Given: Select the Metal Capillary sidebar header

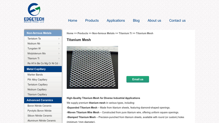Looking at the screenshot, I should 43,69.
